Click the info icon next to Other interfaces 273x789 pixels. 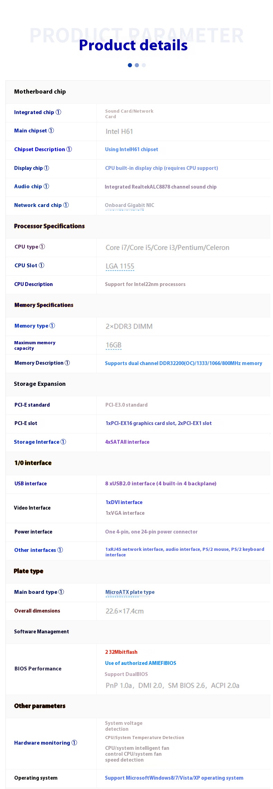(60, 550)
